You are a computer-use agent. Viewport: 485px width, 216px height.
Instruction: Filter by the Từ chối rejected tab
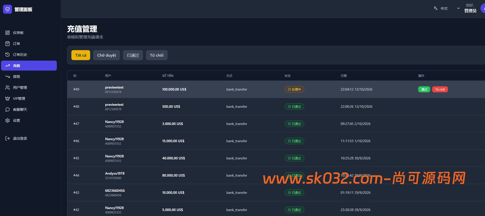click(x=157, y=55)
